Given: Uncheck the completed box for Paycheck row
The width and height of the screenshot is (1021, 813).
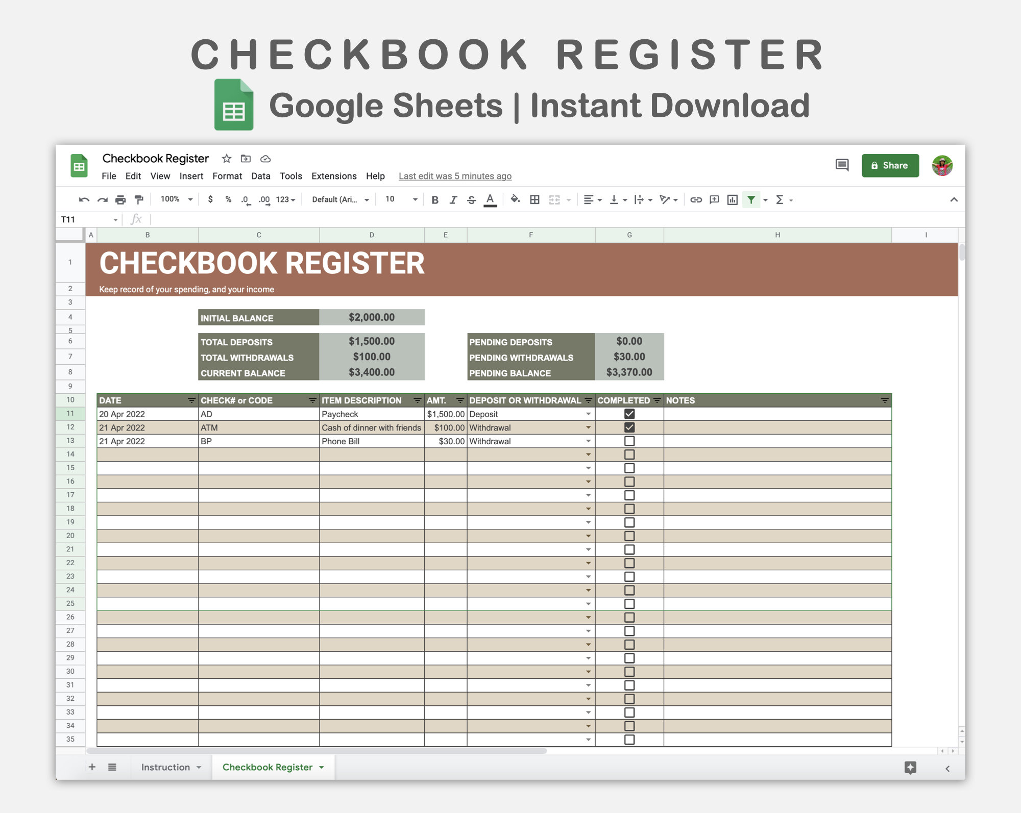Looking at the screenshot, I should (x=629, y=414).
